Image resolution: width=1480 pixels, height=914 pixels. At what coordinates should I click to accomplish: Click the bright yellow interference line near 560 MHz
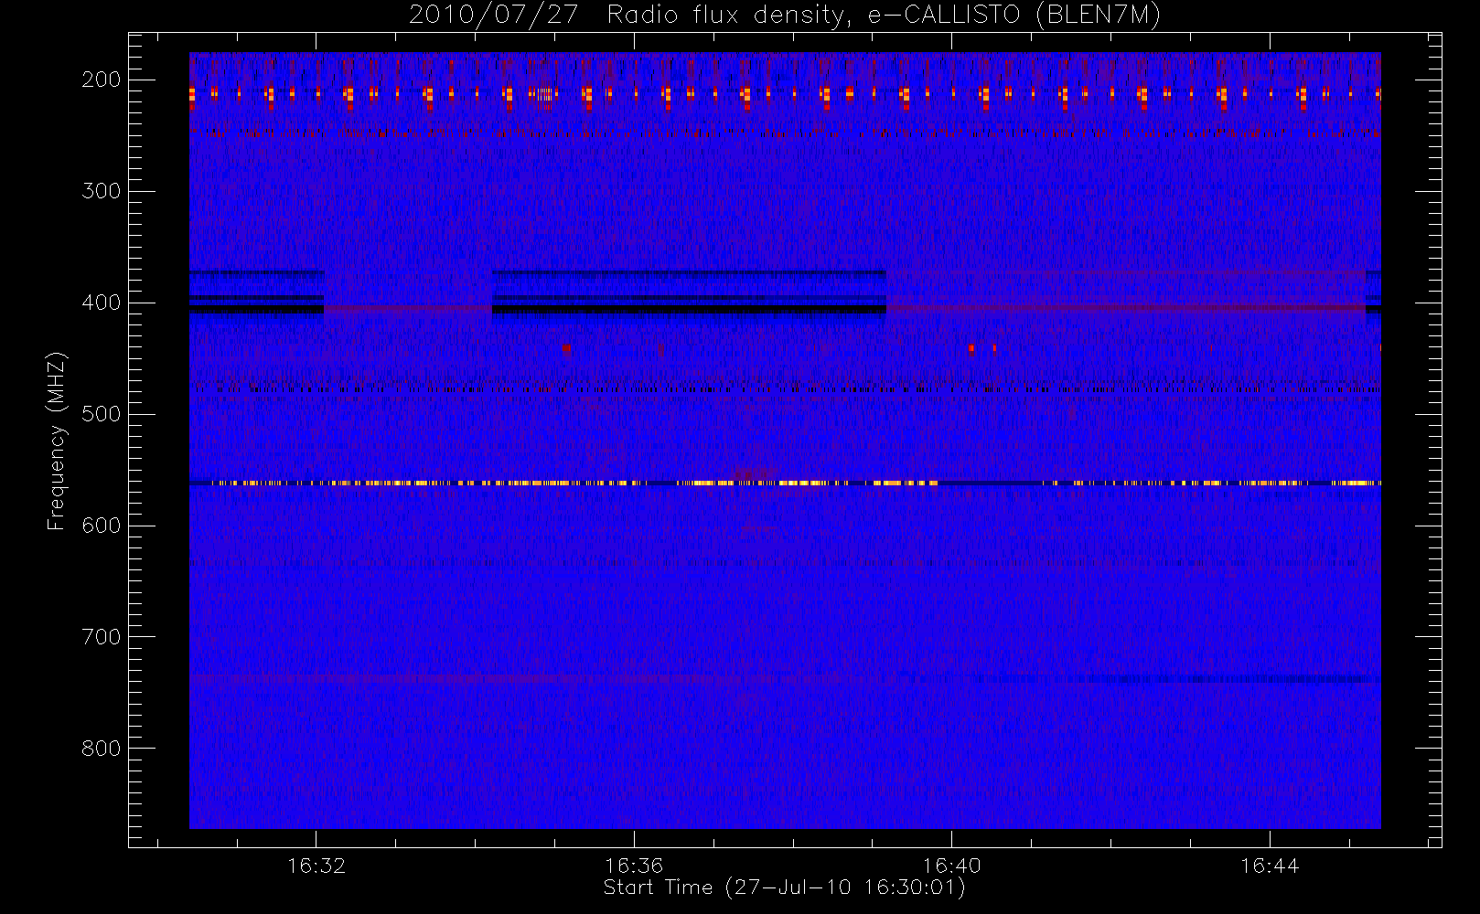(785, 483)
